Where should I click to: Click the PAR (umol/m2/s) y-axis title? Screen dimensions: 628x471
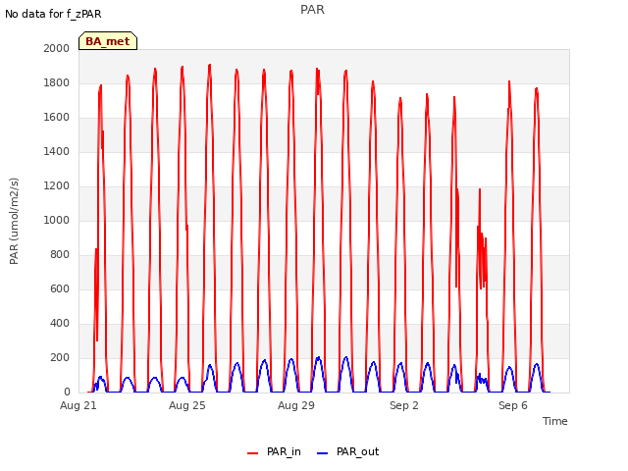pyautogui.click(x=14, y=221)
